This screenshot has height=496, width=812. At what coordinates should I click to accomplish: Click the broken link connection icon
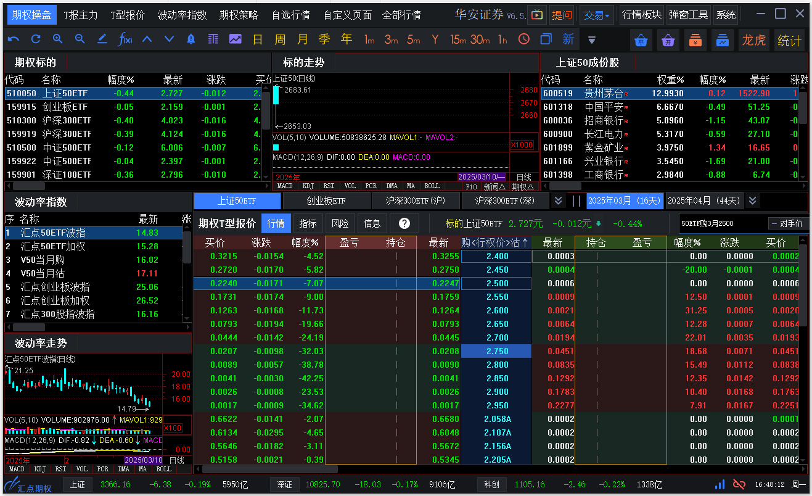(739, 485)
